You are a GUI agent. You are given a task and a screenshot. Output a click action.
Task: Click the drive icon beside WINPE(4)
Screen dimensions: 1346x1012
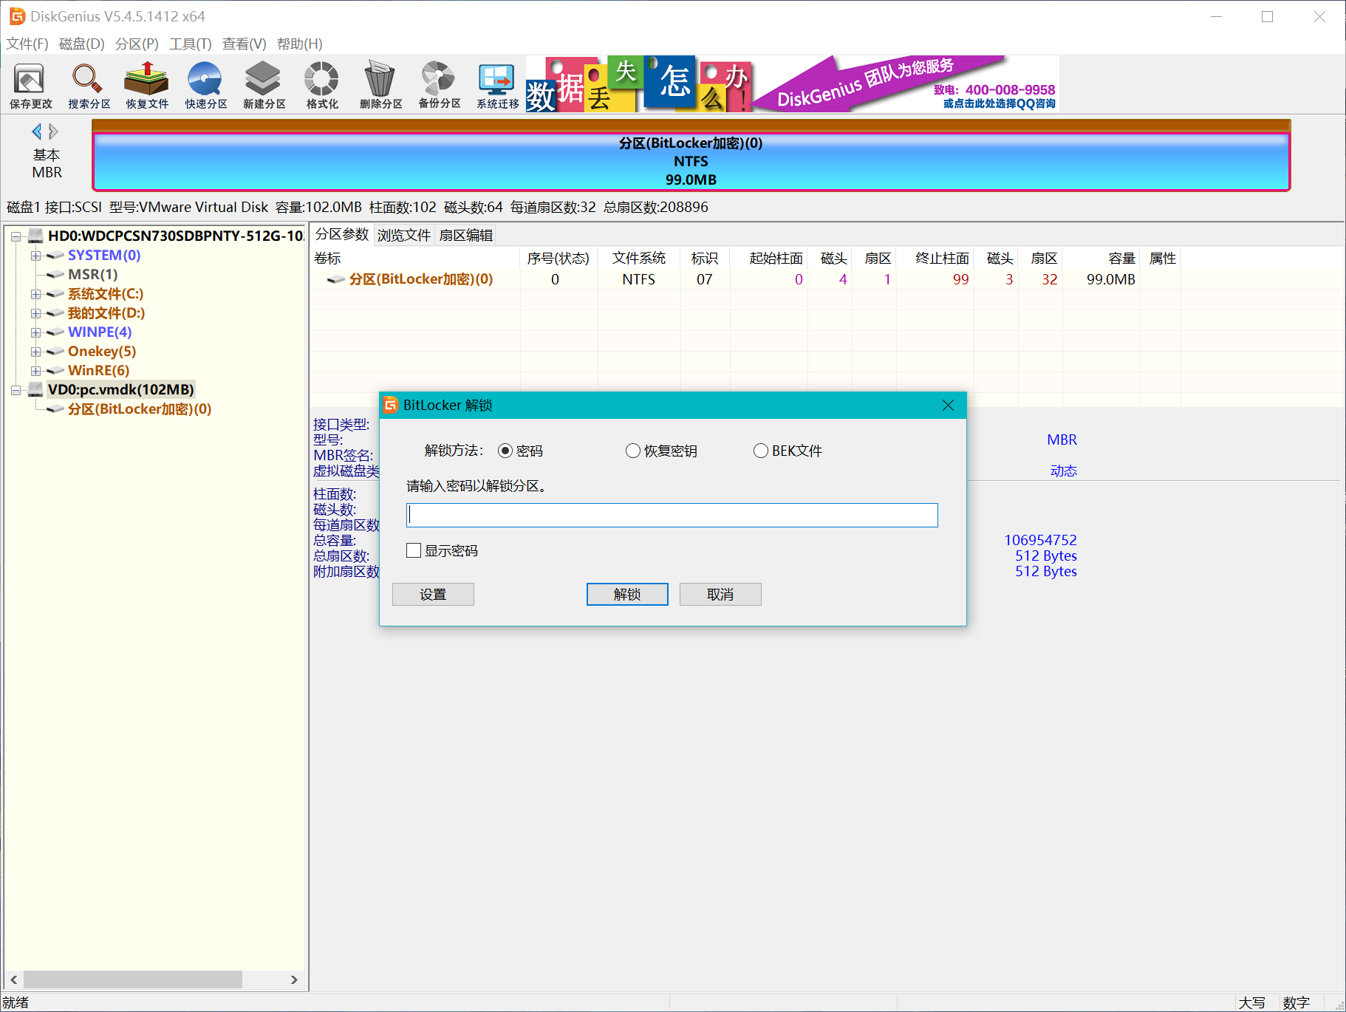tap(55, 332)
